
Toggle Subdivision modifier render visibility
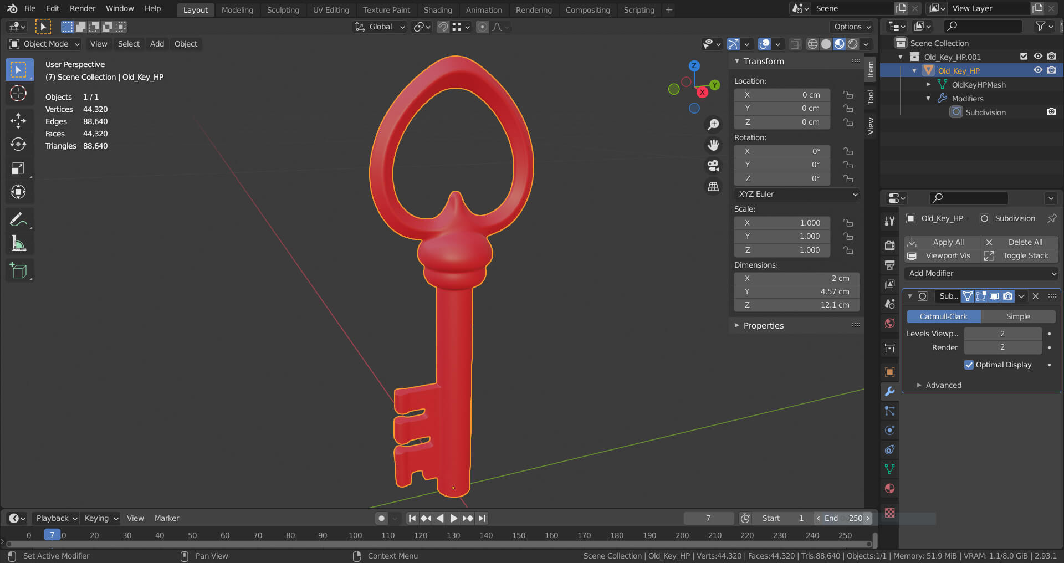1008,296
